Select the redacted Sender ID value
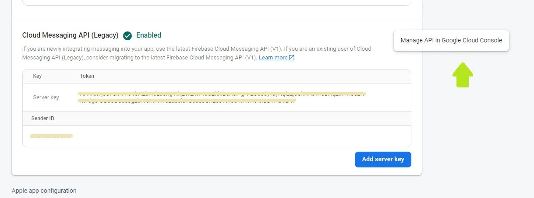534x198 pixels. (51, 136)
